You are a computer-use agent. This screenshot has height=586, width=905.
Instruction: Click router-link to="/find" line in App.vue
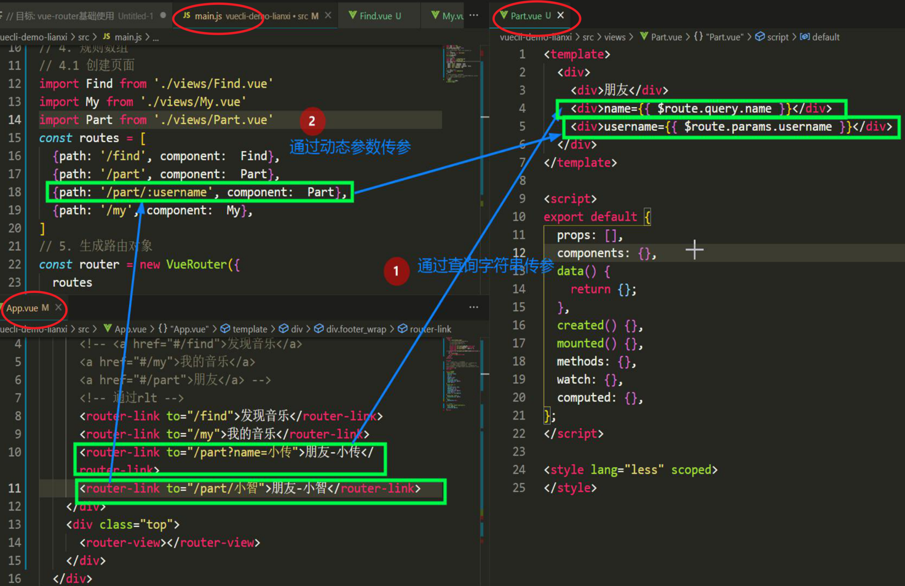[x=231, y=416]
